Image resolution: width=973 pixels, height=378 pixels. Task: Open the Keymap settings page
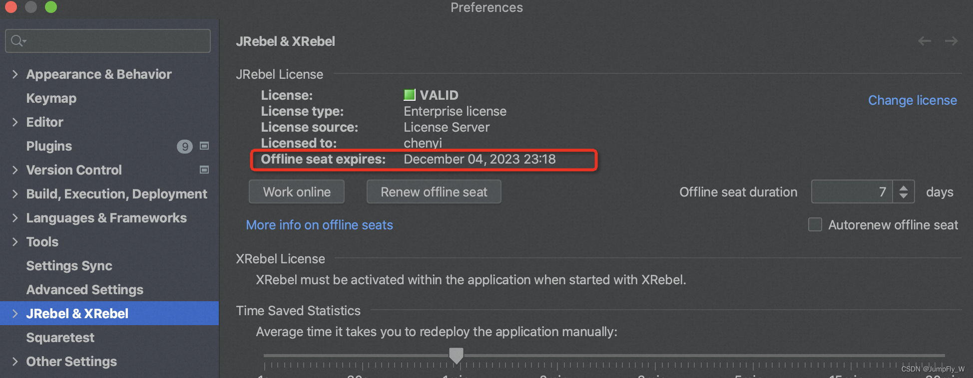(51, 98)
